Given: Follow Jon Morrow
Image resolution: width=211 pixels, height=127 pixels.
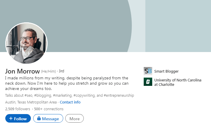Looking at the screenshot, I should (18, 118).
